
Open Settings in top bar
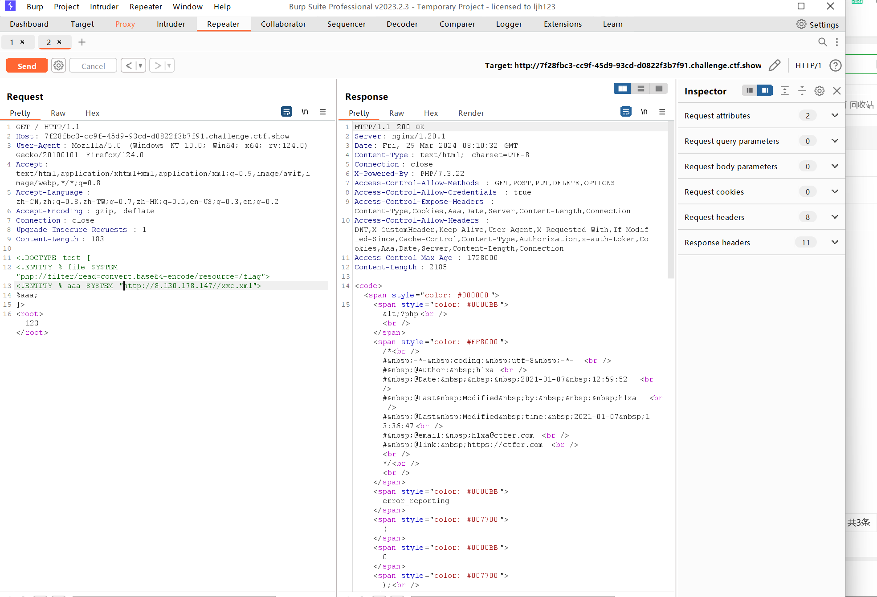(817, 24)
